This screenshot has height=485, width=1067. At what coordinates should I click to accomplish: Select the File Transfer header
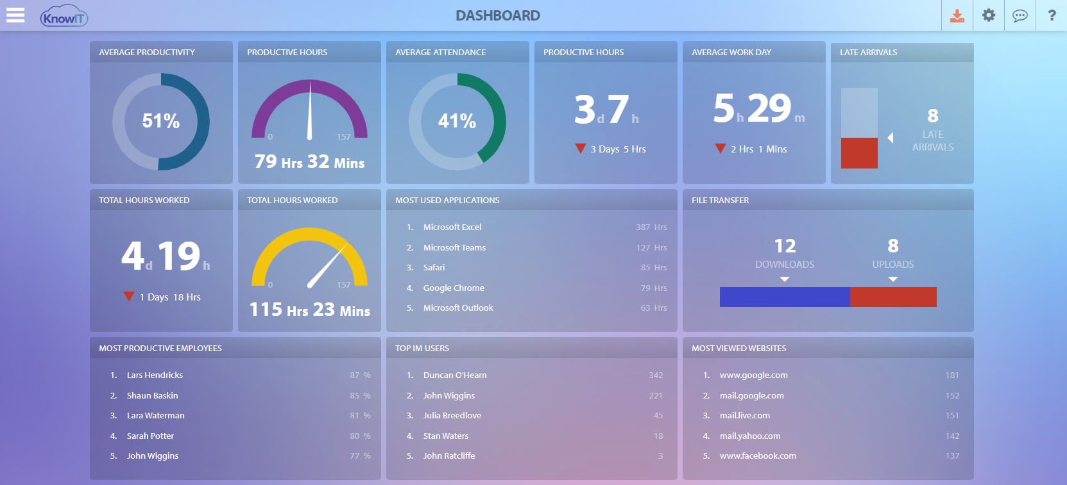click(x=828, y=200)
